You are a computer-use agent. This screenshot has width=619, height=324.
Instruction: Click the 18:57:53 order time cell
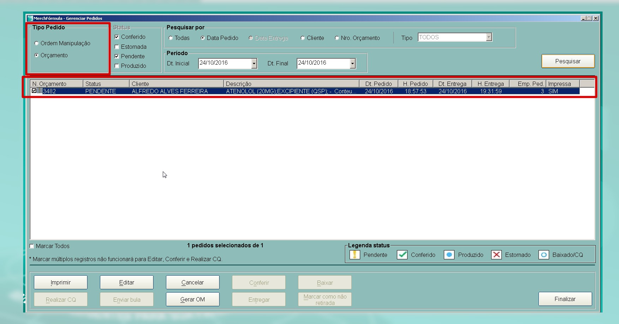(416, 91)
